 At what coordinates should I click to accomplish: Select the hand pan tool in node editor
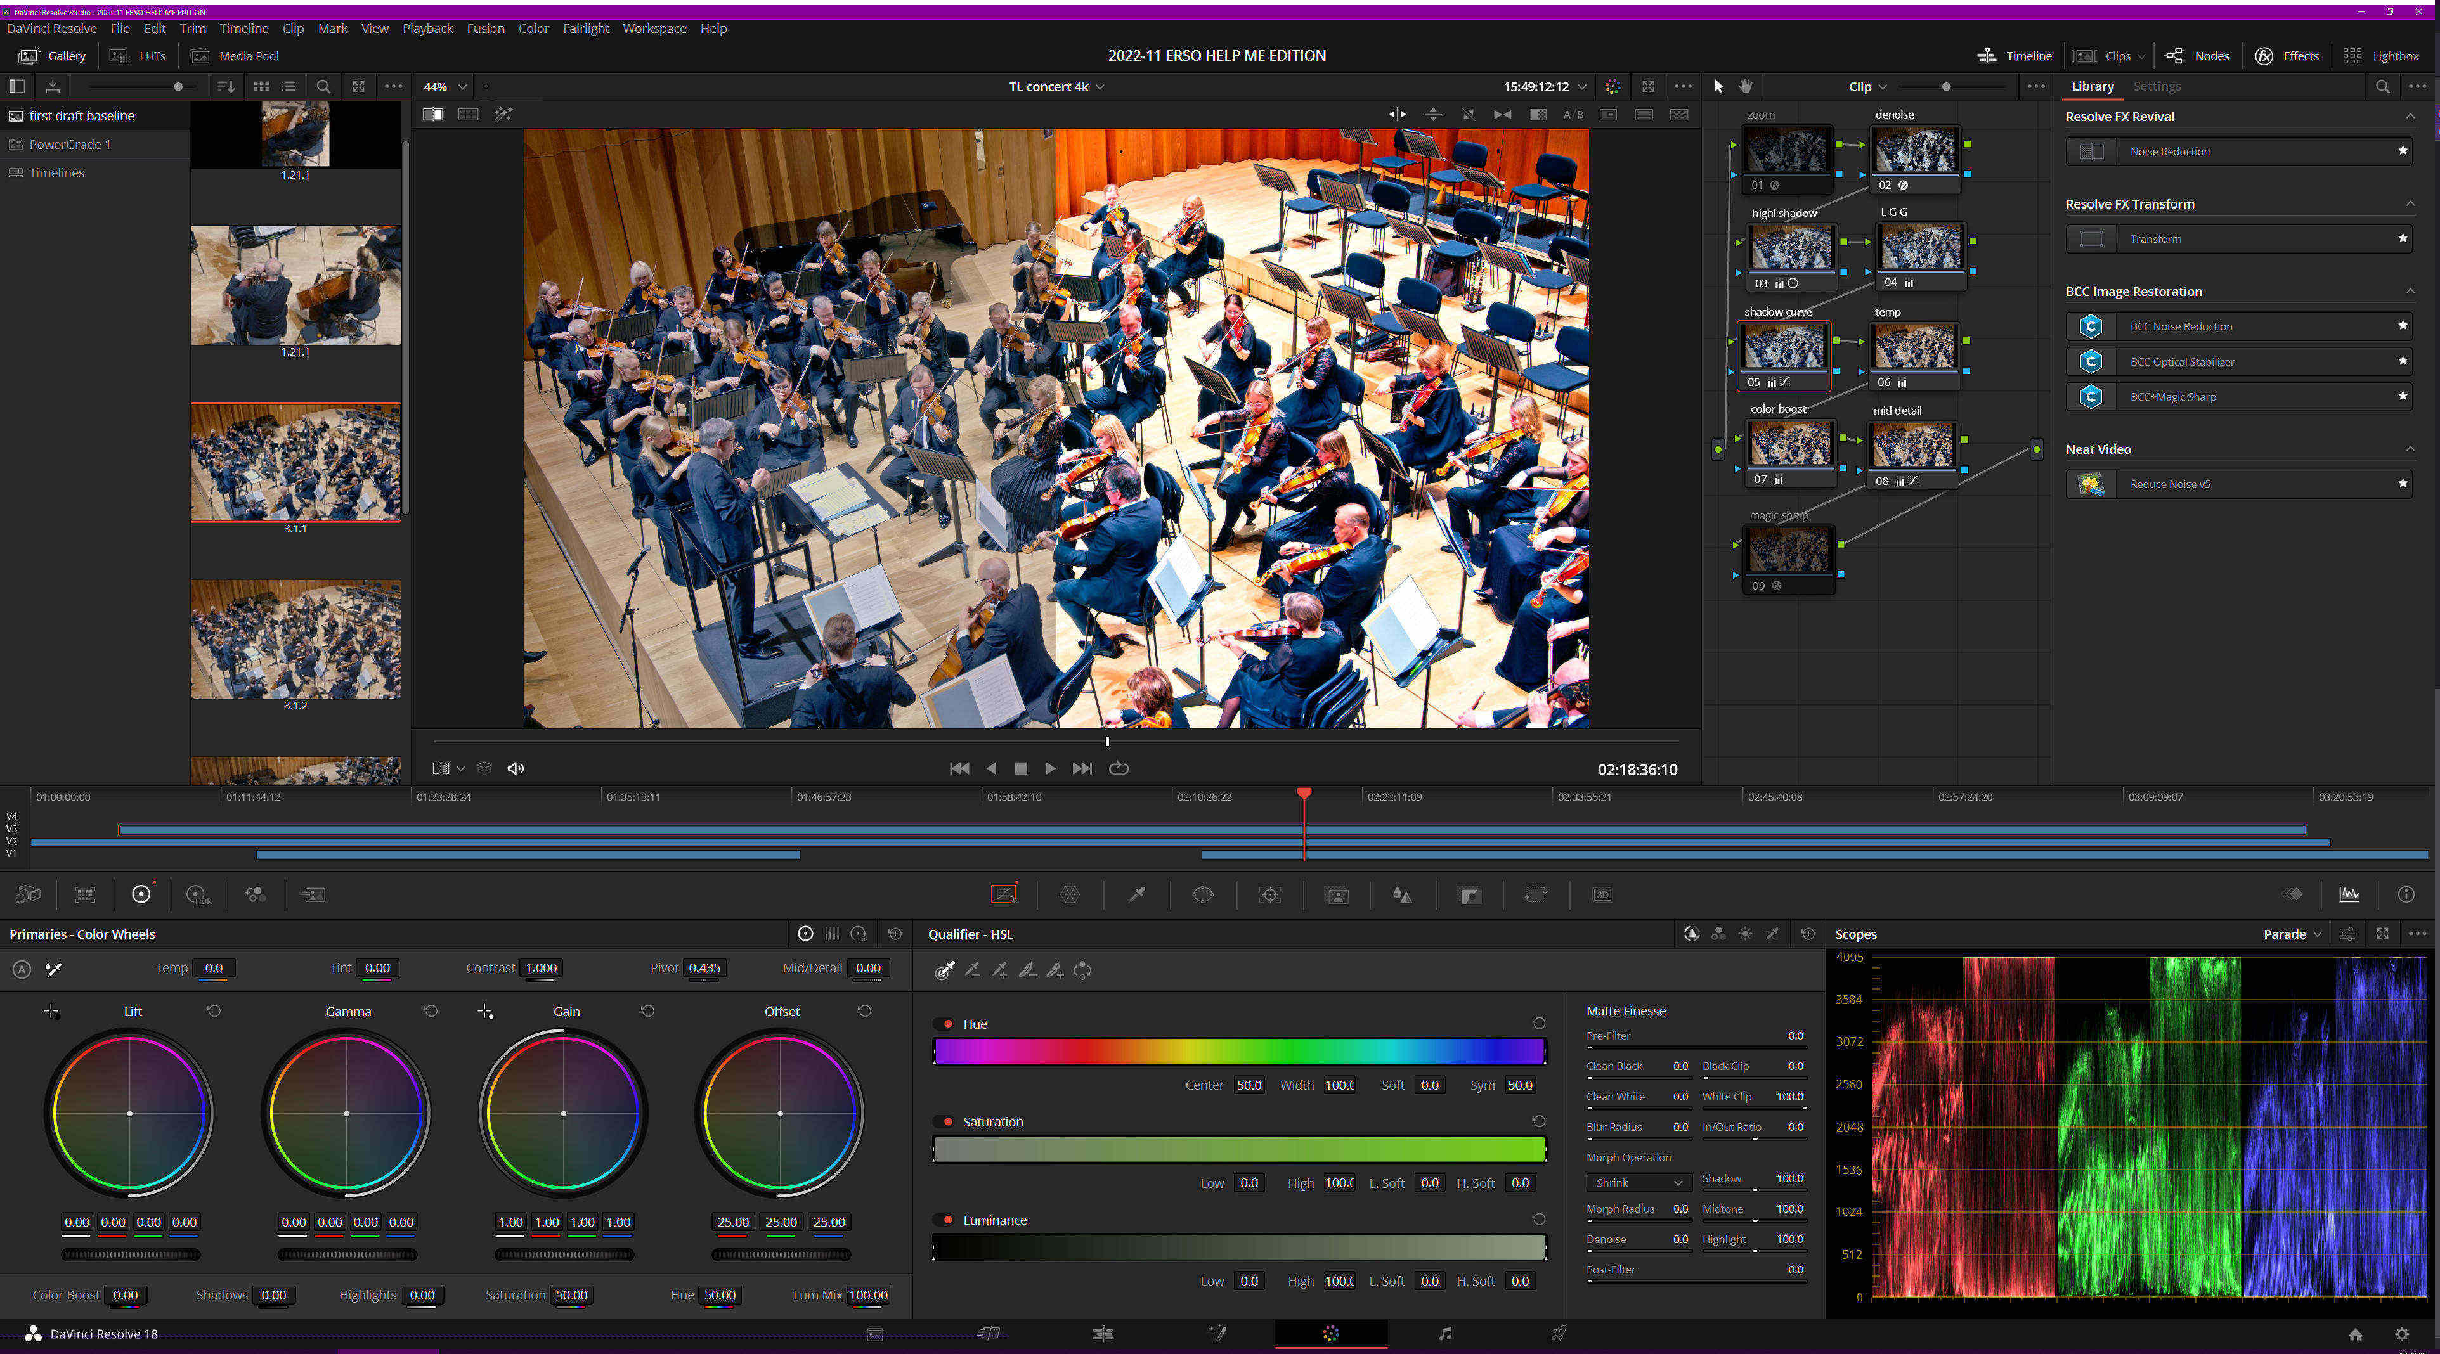coord(1746,86)
